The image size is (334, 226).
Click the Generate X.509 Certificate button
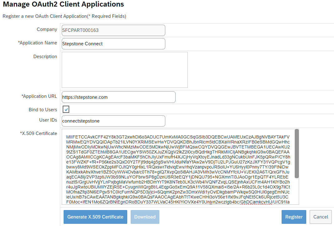point(95,217)
